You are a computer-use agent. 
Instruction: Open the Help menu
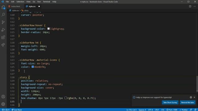click(54, 2)
